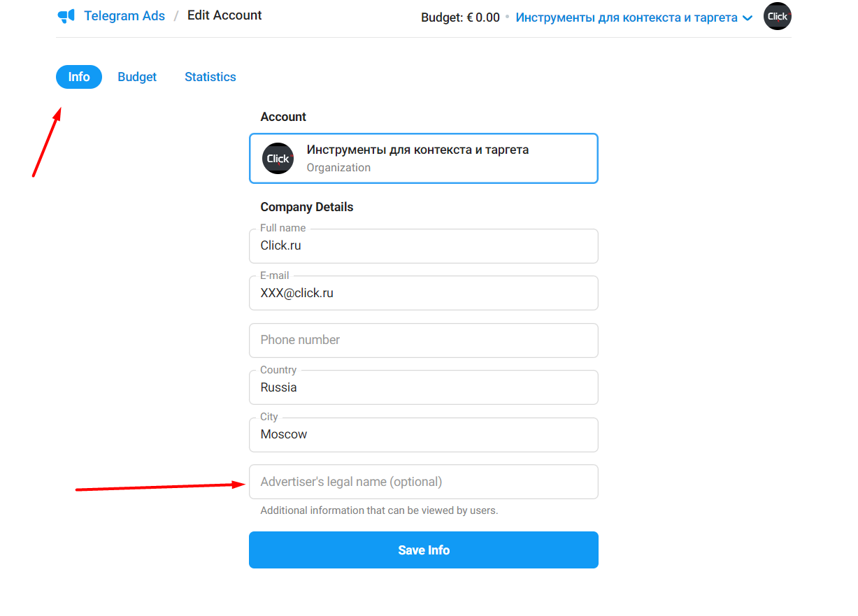Click the Save Info button
Viewport: 858px width, 616px height.
(x=424, y=550)
